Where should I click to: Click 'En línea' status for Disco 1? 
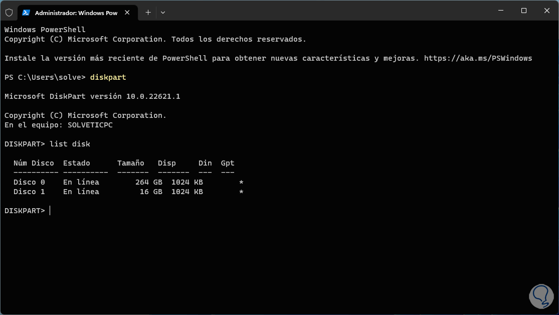tap(81, 192)
